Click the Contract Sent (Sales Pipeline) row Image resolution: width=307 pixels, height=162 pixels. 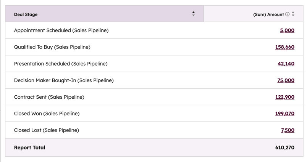pos(49,97)
